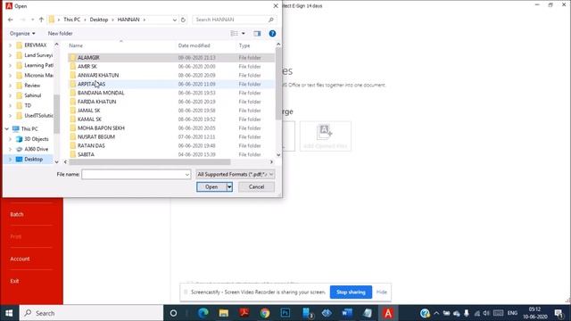Click the File name input field
This screenshot has width=571, height=321.
point(133,175)
